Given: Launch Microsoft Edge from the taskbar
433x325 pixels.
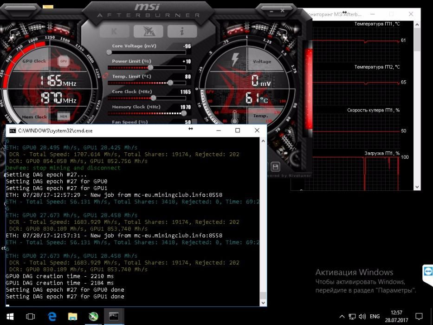Looking at the screenshot, I should [x=52, y=317].
